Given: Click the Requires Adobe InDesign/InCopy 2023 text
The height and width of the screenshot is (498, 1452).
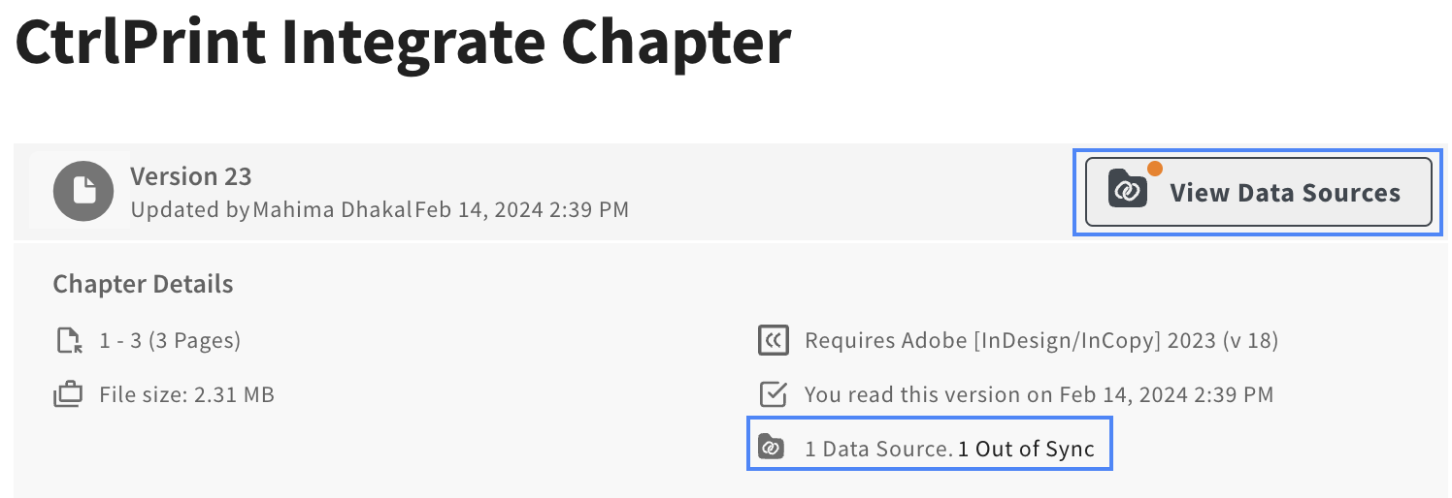Looking at the screenshot, I should [1041, 340].
